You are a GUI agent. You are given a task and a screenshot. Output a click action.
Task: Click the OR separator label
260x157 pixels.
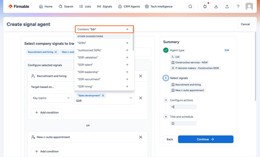coord(88,125)
